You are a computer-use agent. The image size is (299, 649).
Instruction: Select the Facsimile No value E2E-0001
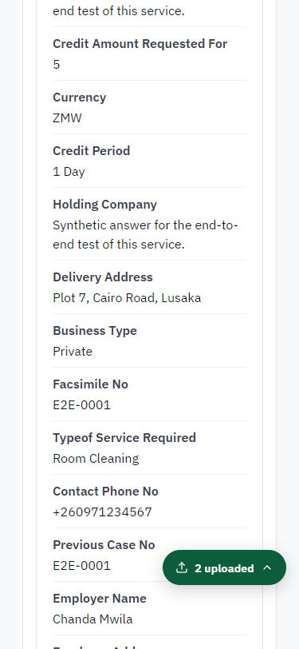81,404
